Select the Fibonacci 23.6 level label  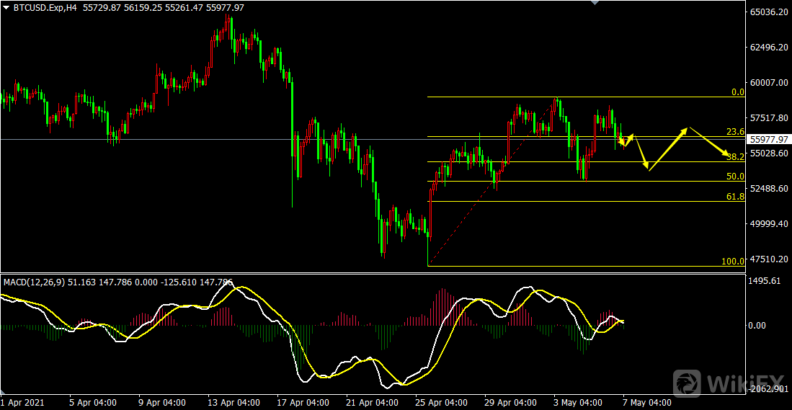click(x=735, y=132)
